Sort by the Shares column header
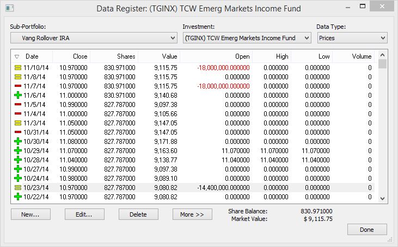The image size is (398, 247). pyautogui.click(x=114, y=56)
